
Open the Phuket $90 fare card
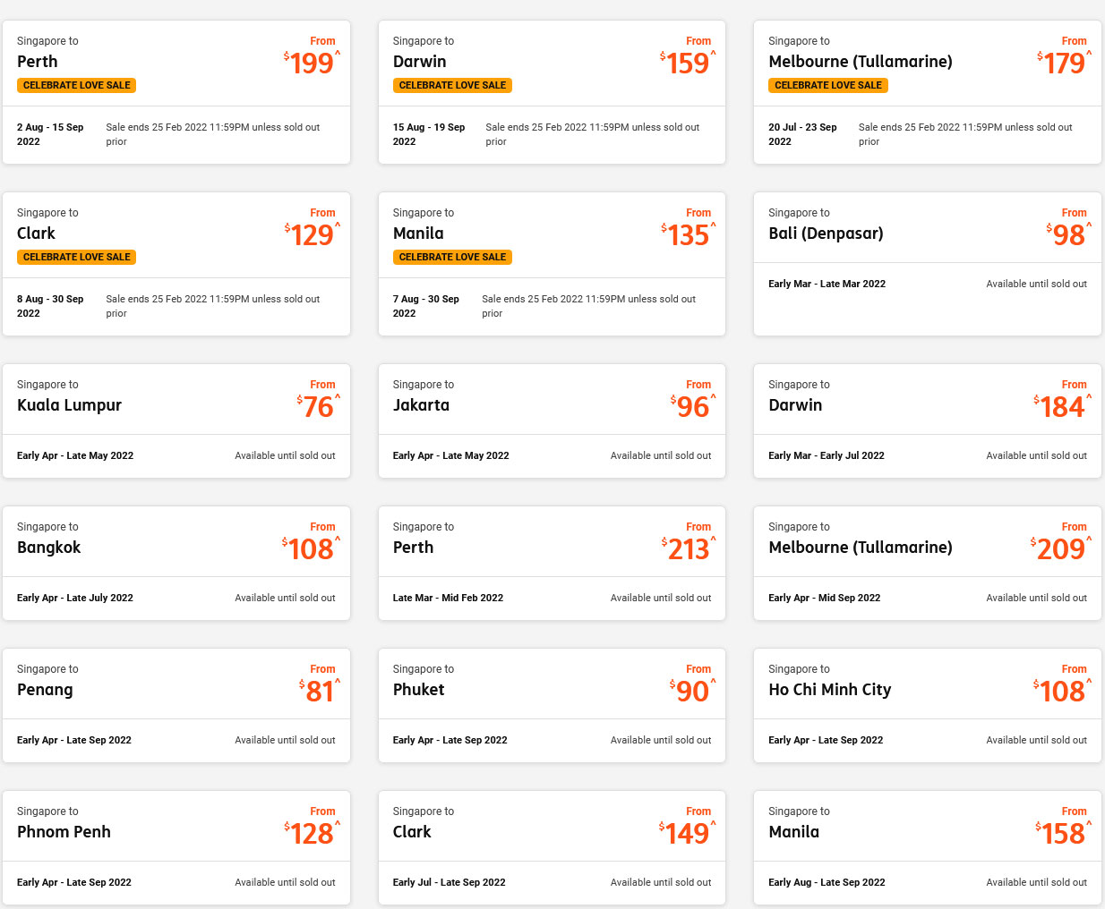552,705
